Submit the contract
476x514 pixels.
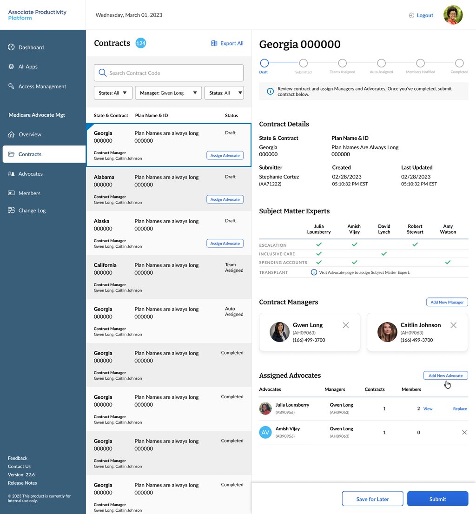tap(437, 499)
